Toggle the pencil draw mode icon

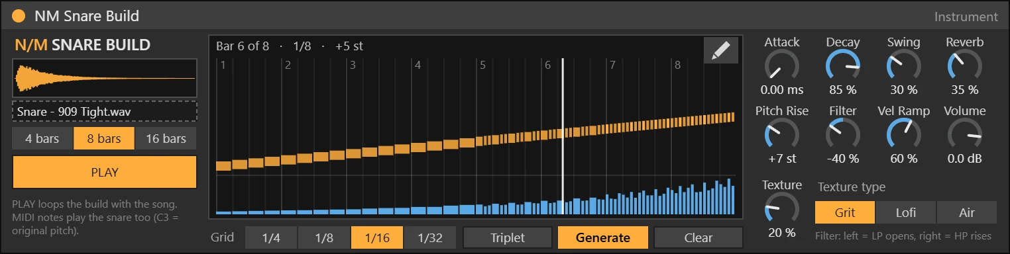[x=720, y=50]
